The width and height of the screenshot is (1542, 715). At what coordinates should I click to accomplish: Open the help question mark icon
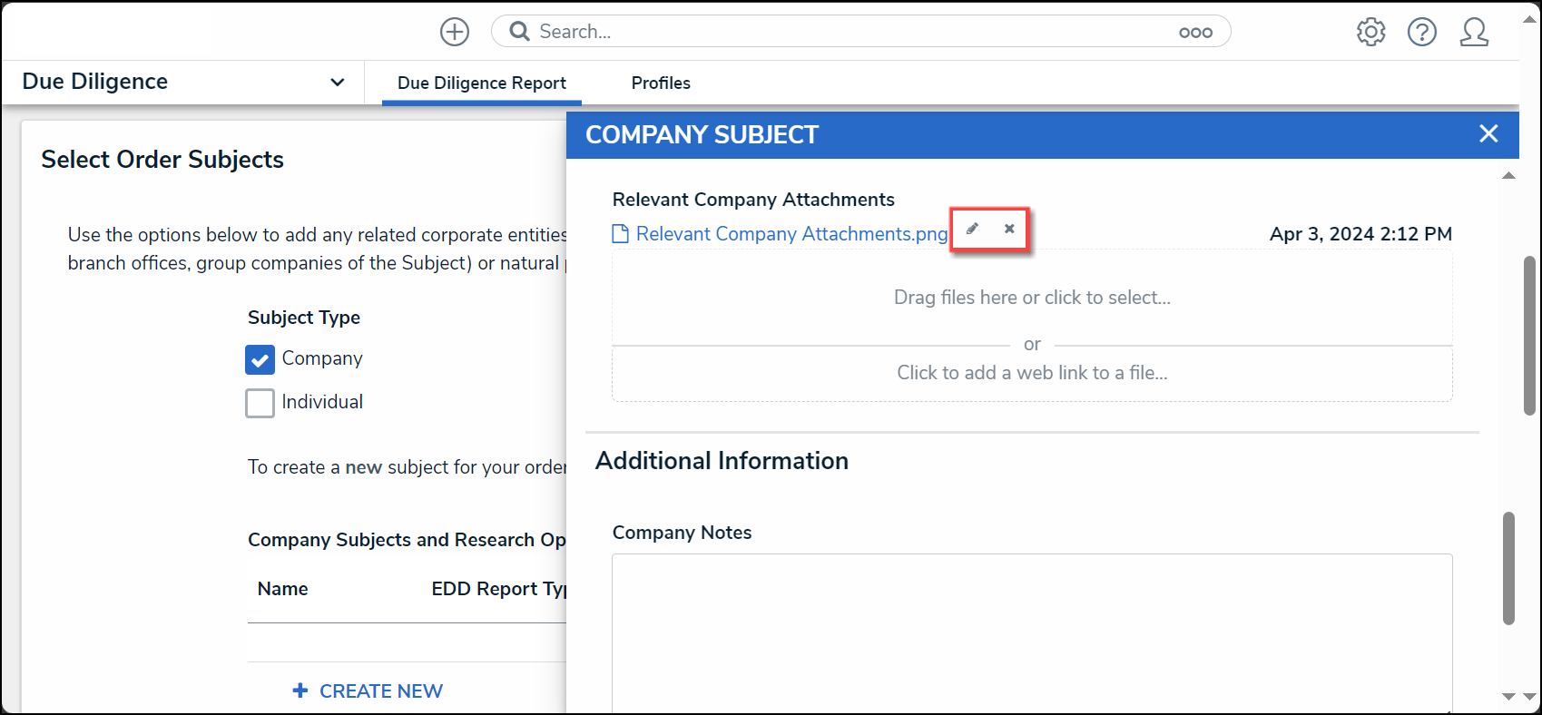(x=1422, y=32)
